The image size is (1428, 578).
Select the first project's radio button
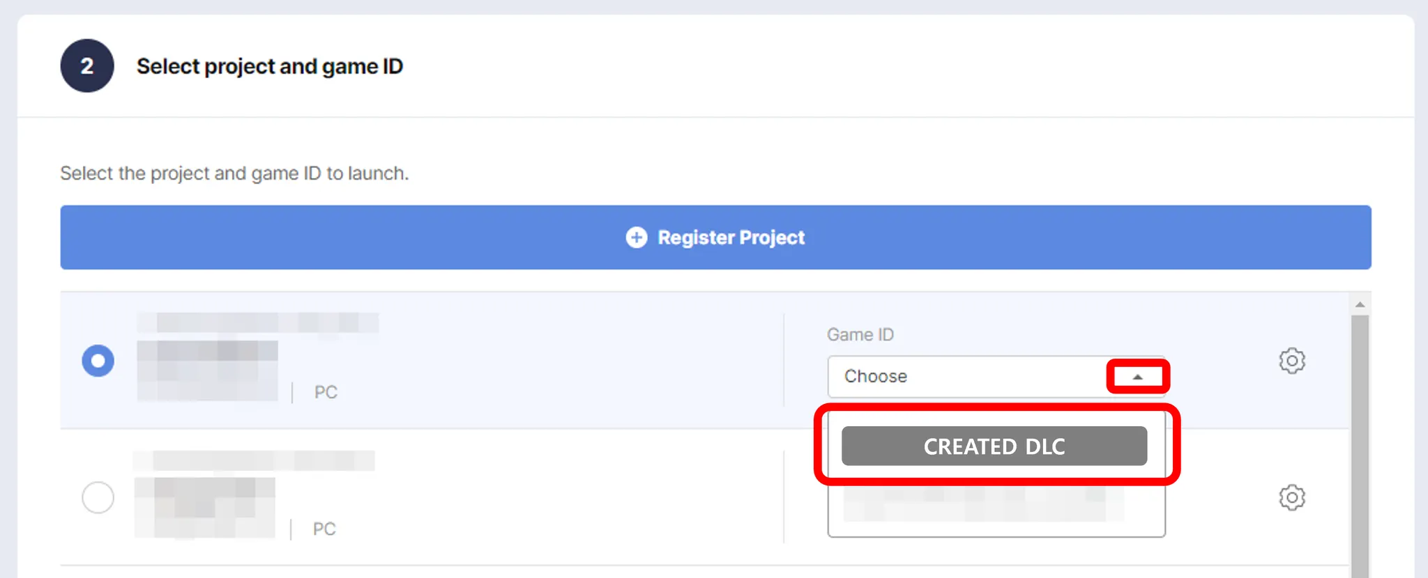[x=98, y=361]
